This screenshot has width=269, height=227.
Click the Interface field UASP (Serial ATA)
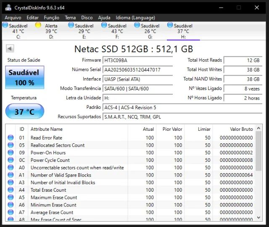pyautogui.click(x=138, y=79)
